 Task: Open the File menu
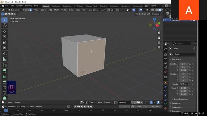pyautogui.click(x=7, y=6)
